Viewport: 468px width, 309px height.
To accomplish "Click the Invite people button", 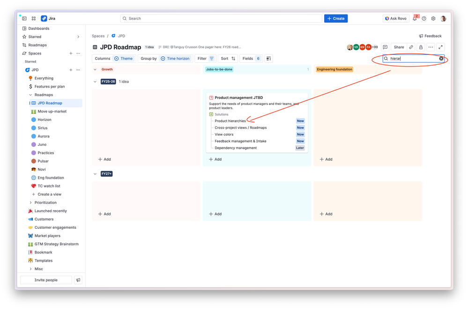I will point(46,280).
